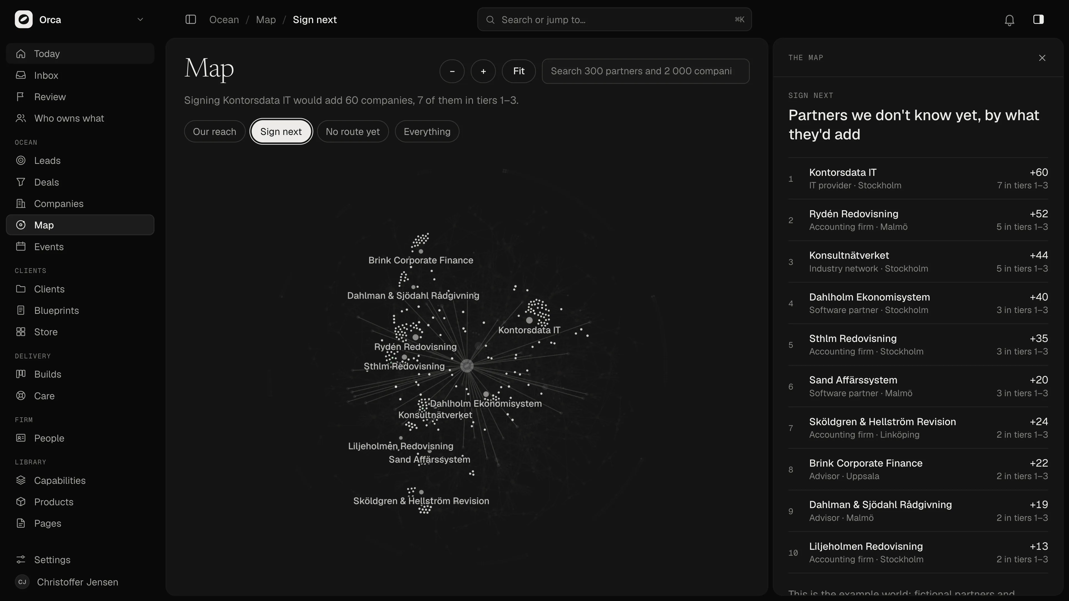Open Capabilities in the Library
The width and height of the screenshot is (1069, 601).
click(80, 480)
